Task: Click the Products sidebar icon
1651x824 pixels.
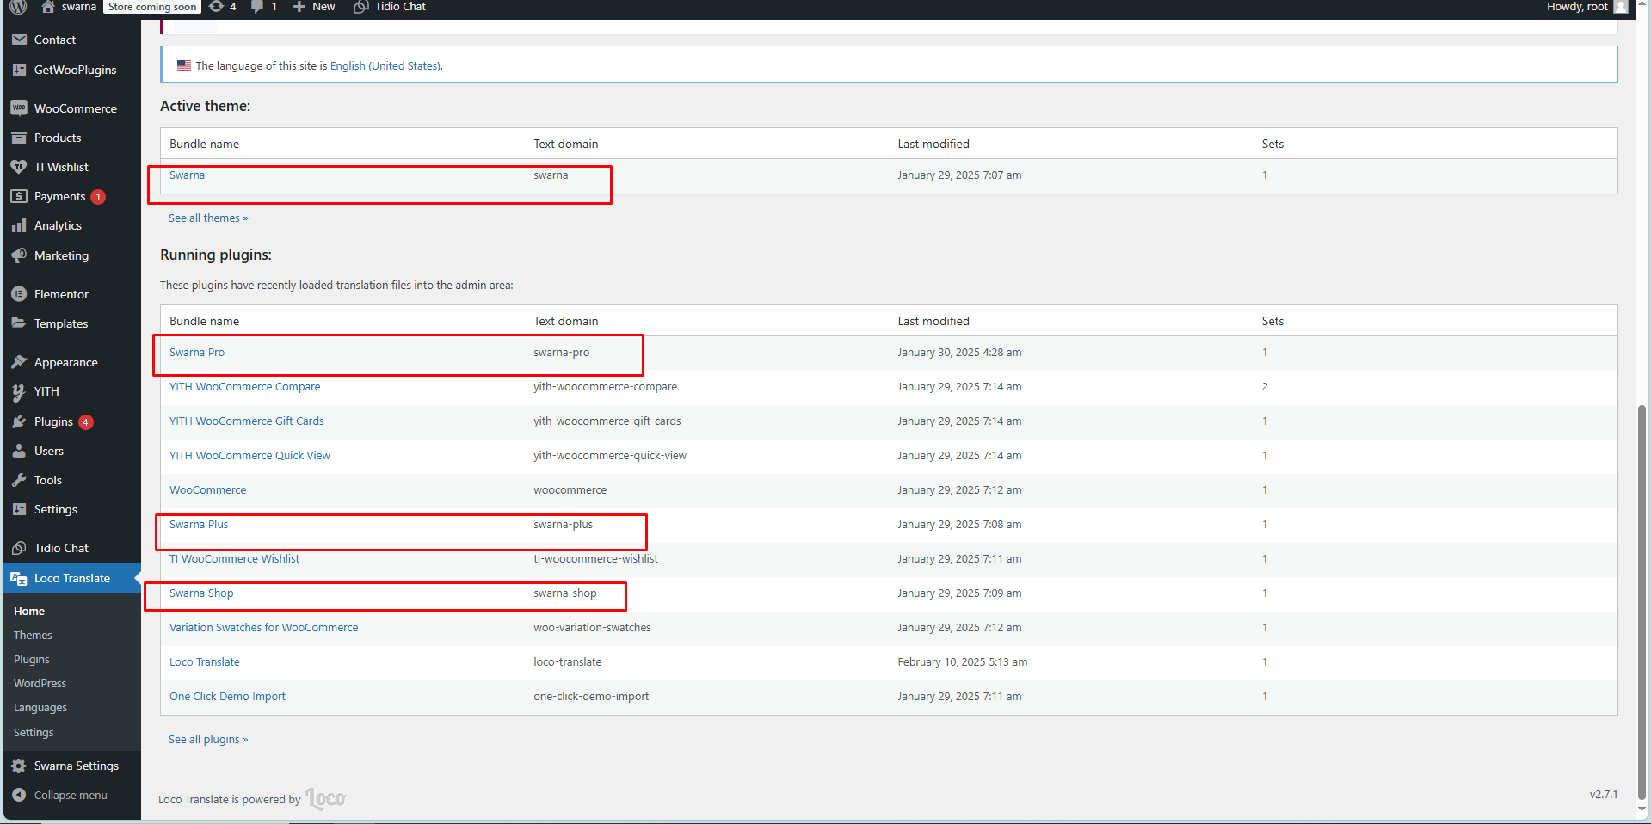Action: coord(19,138)
